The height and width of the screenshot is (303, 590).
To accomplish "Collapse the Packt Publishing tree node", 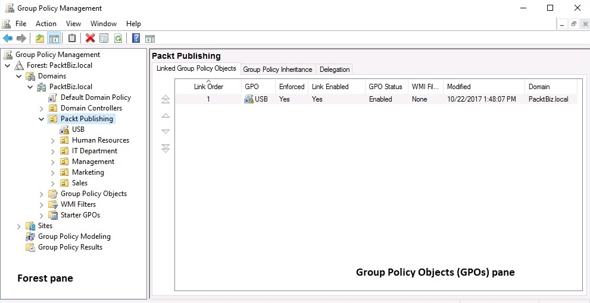I will [x=42, y=119].
